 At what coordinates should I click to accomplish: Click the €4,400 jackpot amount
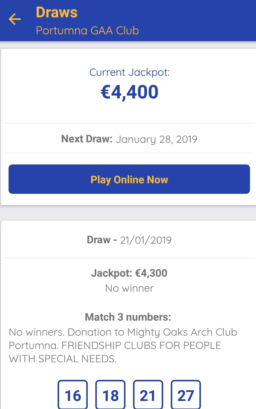129,92
